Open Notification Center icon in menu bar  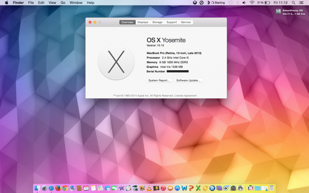(301, 3)
